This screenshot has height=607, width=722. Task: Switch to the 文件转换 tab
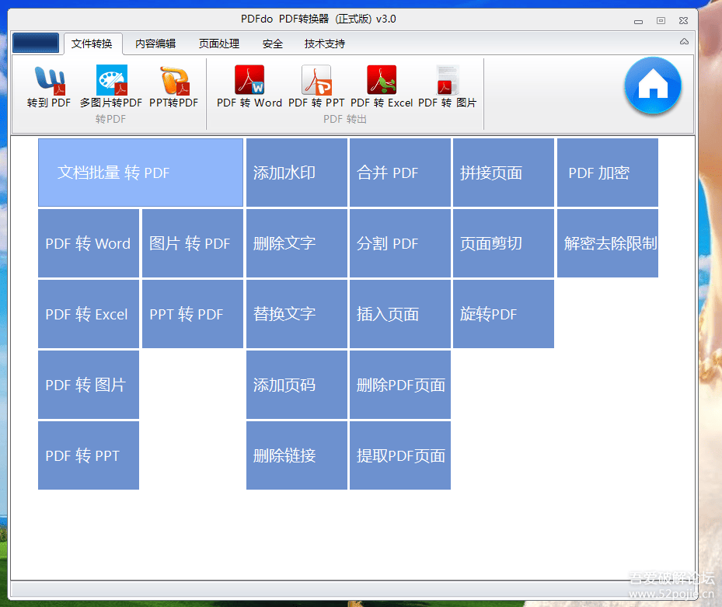pos(92,44)
